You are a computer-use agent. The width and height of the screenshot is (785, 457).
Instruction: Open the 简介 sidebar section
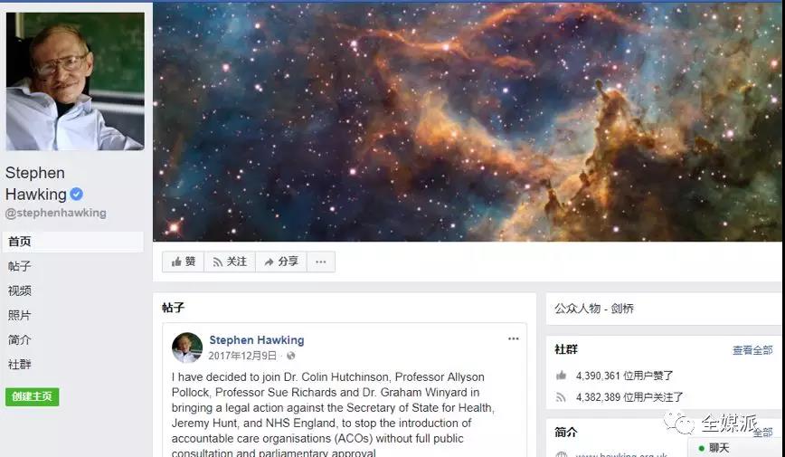20,339
